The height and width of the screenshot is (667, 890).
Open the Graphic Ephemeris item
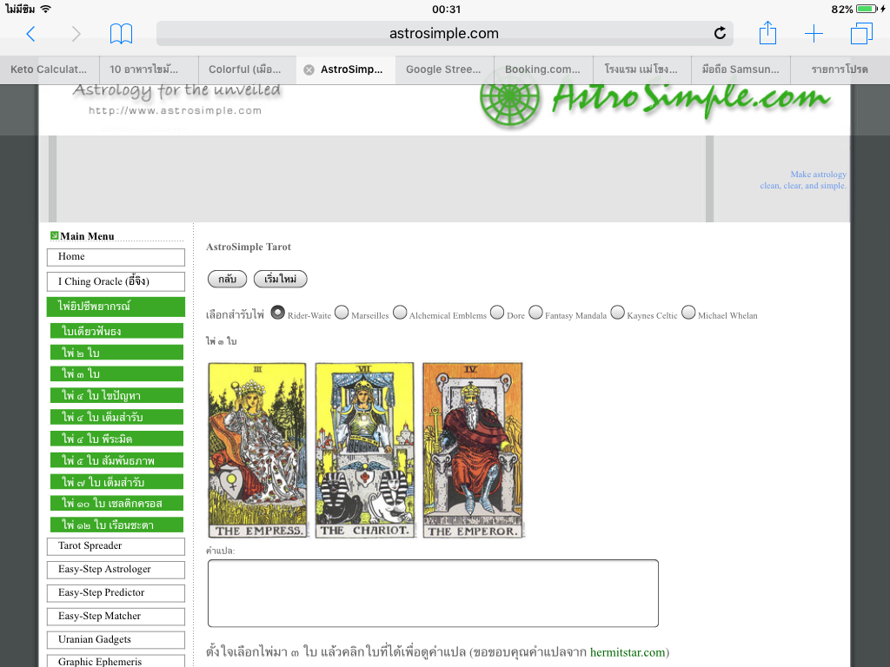[116, 661]
